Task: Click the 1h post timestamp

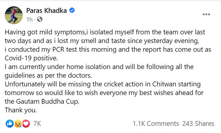Action: (x=29, y=19)
